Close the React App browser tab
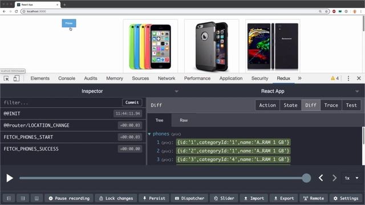365x205 pixels. coord(58,5)
